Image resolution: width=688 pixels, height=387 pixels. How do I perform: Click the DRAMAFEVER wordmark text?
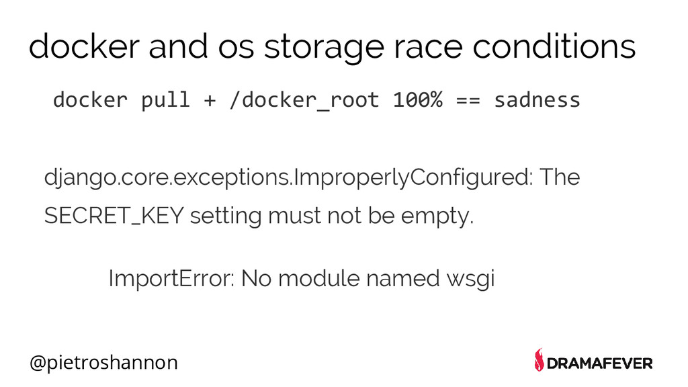click(600, 363)
